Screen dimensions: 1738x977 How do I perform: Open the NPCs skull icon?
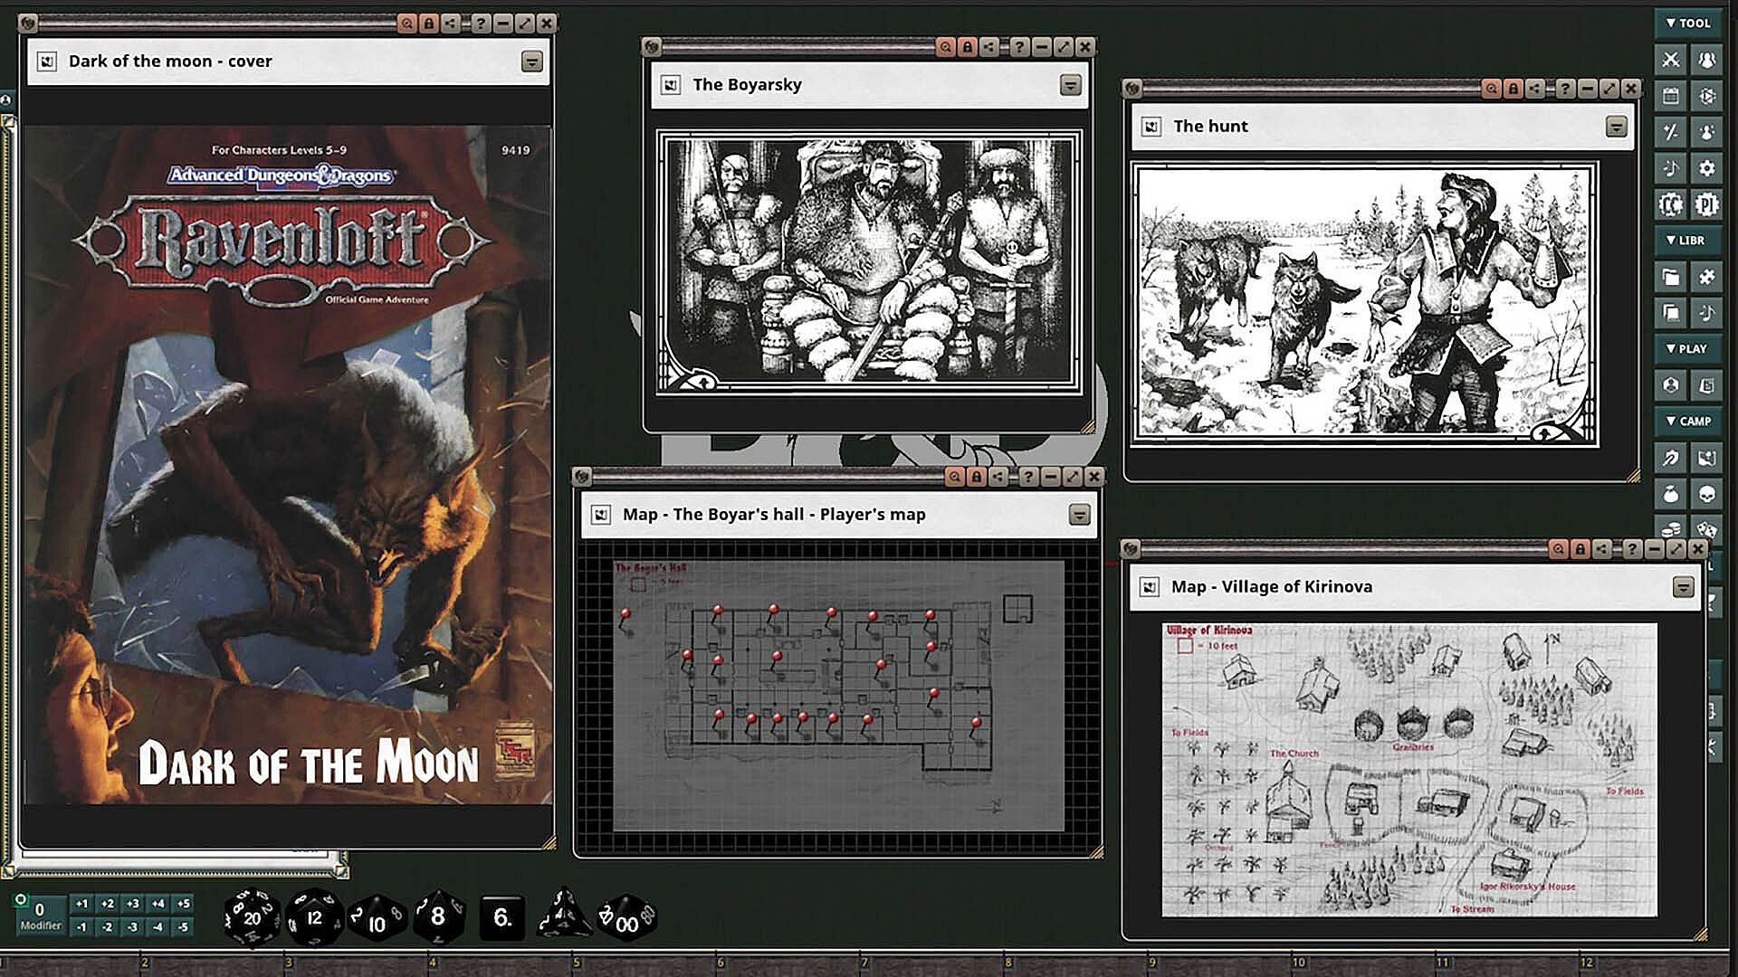(1706, 494)
